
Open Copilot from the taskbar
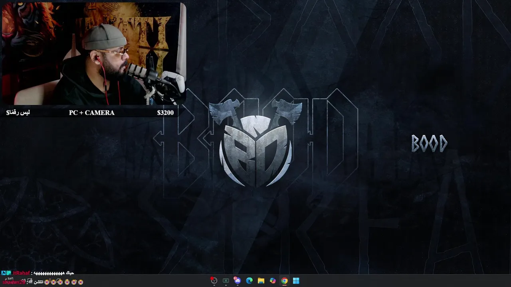(x=273, y=281)
